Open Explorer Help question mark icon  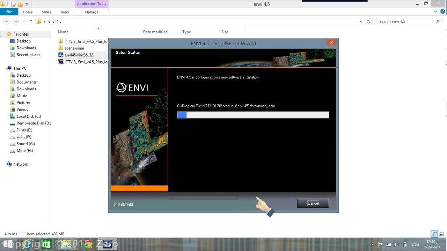coord(442,12)
